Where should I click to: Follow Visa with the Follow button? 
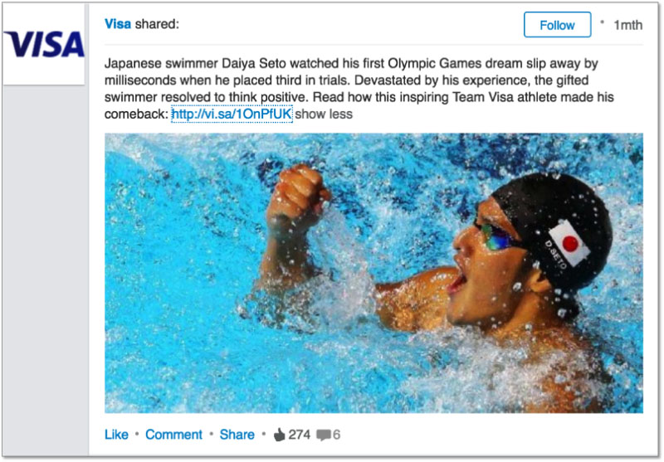click(x=557, y=25)
